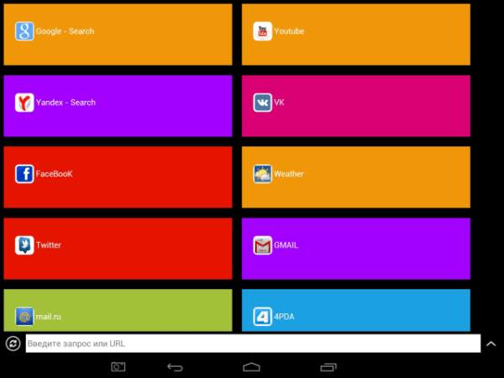Screen dimensions: 504x378
Task: Click the mail.ru label
Action: pyautogui.click(x=48, y=317)
